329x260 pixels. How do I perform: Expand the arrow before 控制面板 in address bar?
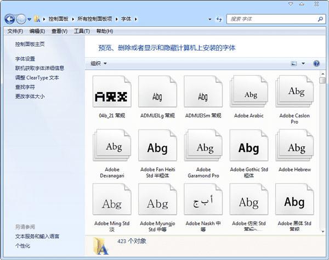pos(44,19)
